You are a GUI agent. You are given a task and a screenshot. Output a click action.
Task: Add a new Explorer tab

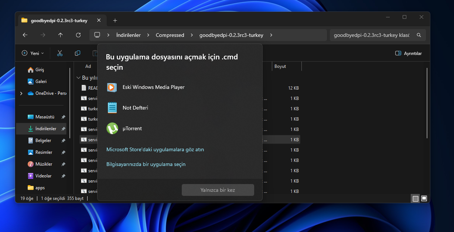point(115,20)
